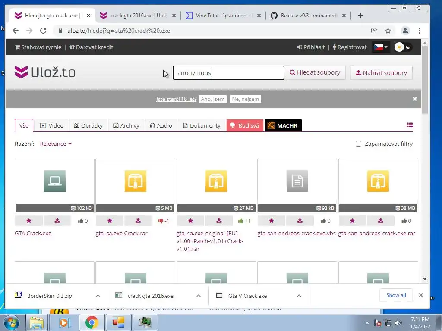The width and height of the screenshot is (442, 331).
Task: Check Zapamatovat filtry checkbox
Action: [x=358, y=144]
